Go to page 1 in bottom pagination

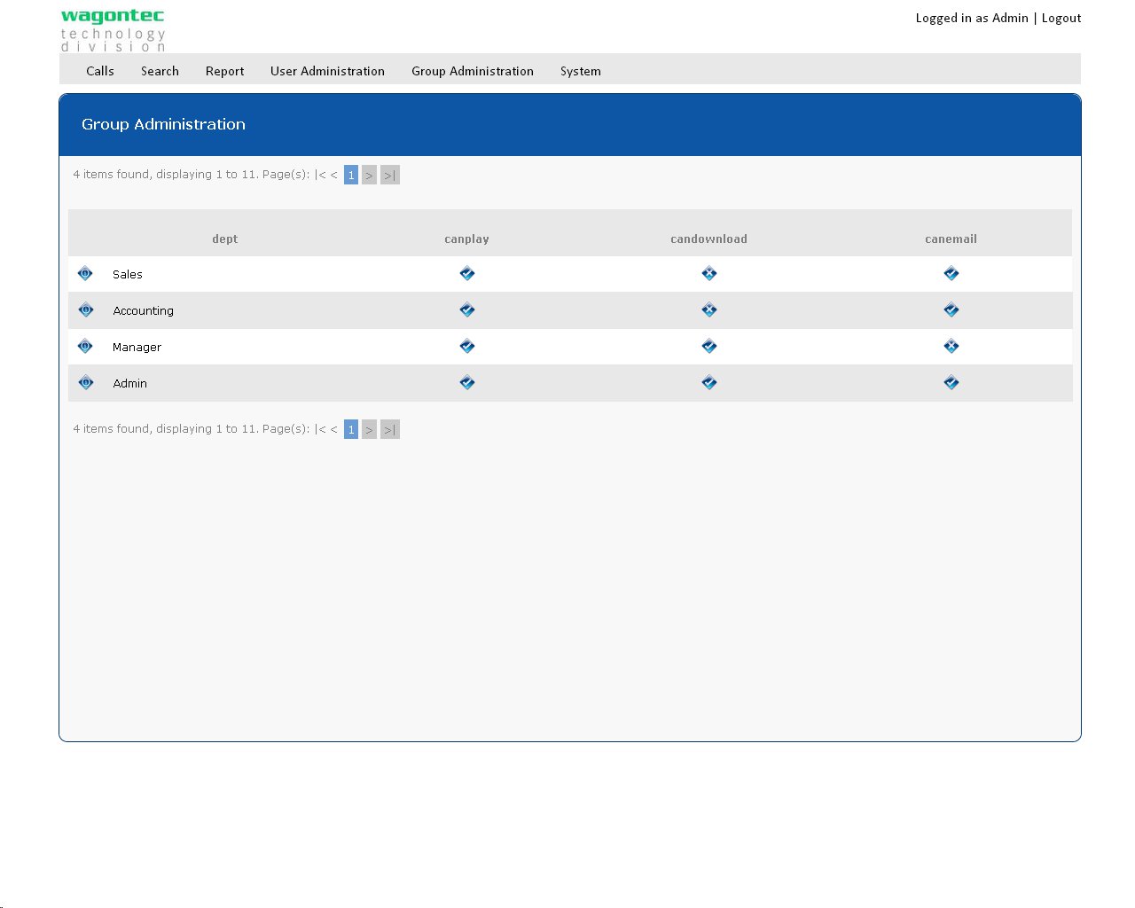(351, 429)
